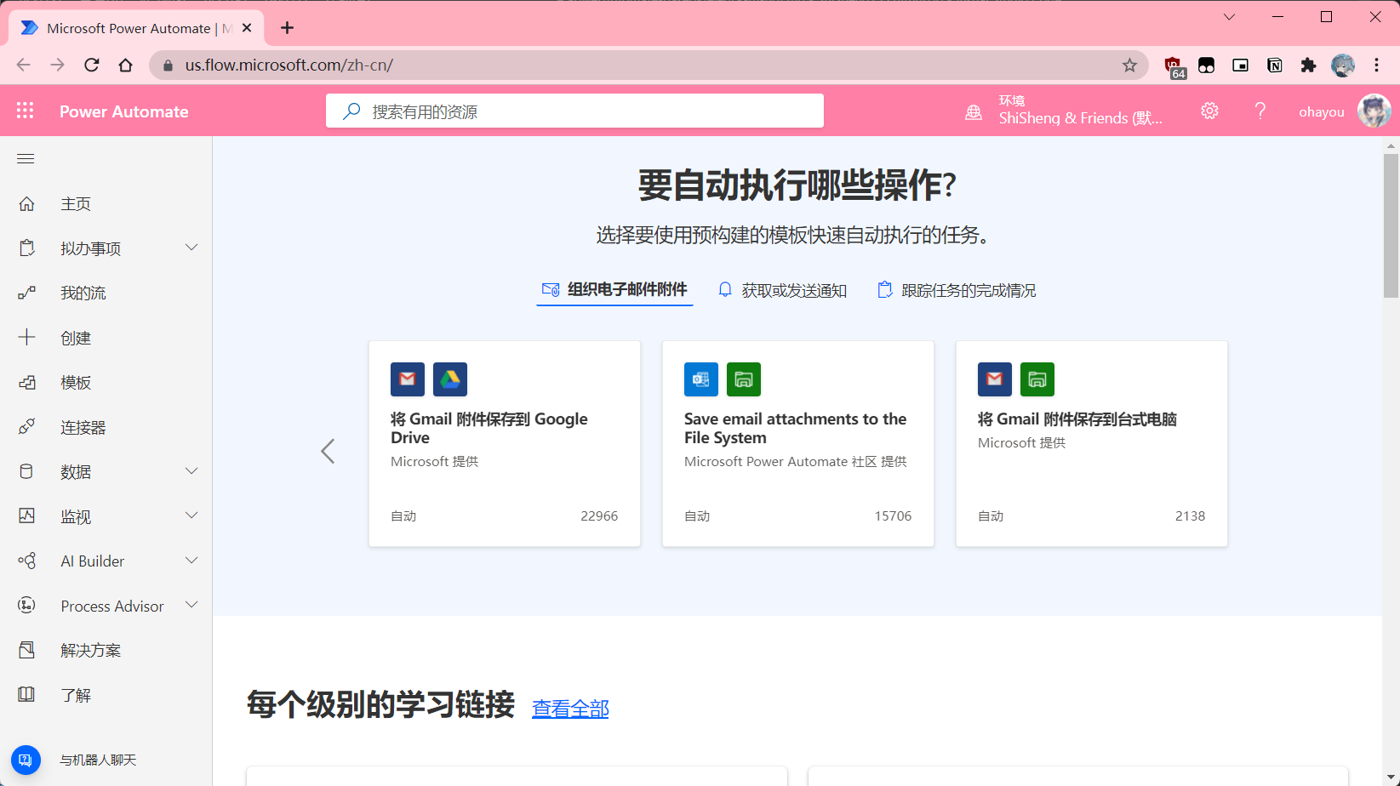Click the 2138 usage count
Viewport: 1400px width, 786px height.
point(1190,515)
